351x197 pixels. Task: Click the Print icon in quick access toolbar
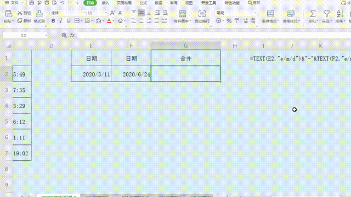pyautogui.click(x=47, y=3)
